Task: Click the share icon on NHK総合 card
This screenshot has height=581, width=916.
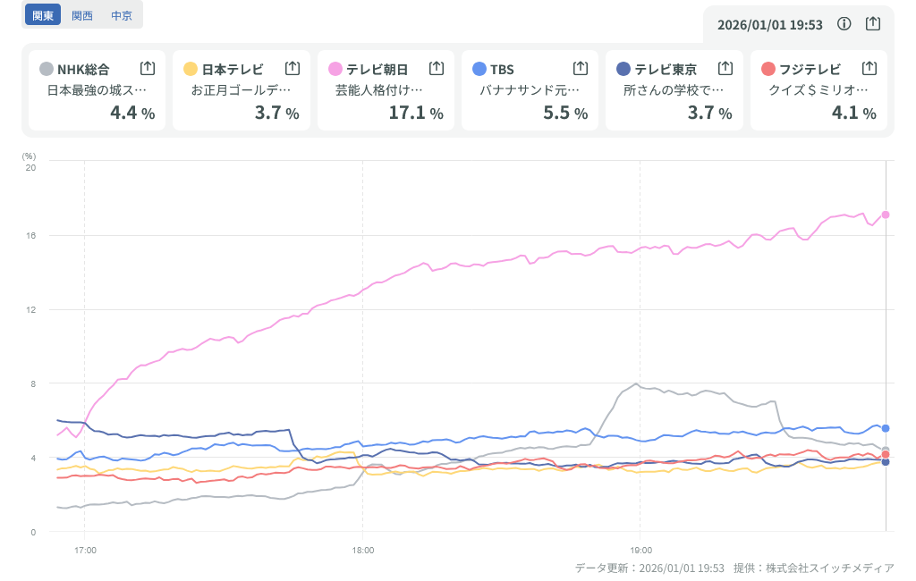Action: [x=148, y=68]
